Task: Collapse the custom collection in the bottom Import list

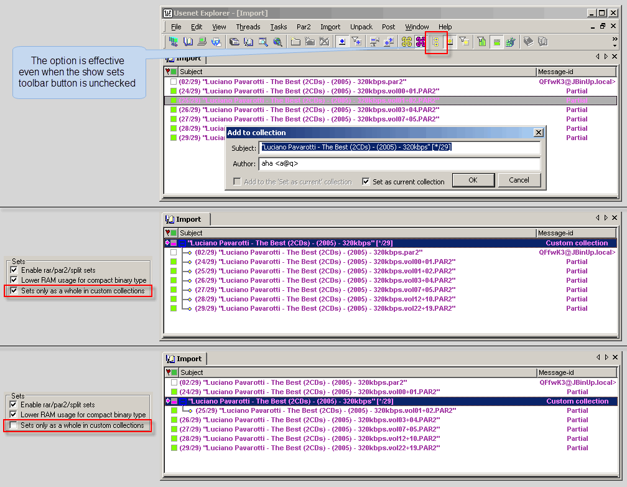Action: click(x=167, y=401)
